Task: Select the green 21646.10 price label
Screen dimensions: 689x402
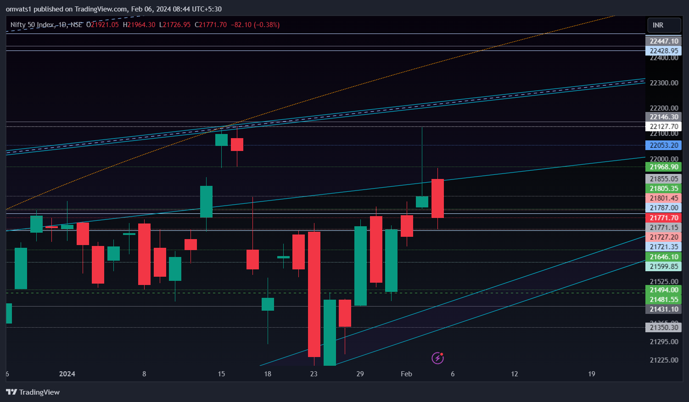Action: [663, 257]
